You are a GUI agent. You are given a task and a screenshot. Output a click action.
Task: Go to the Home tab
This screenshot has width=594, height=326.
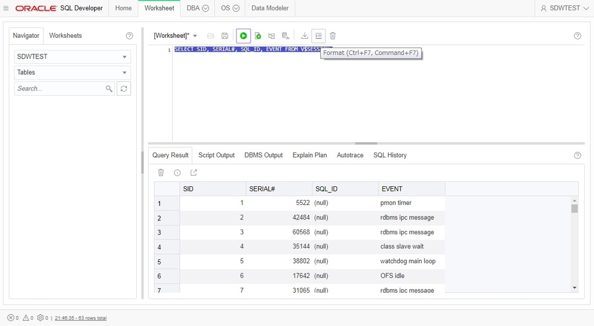(124, 8)
